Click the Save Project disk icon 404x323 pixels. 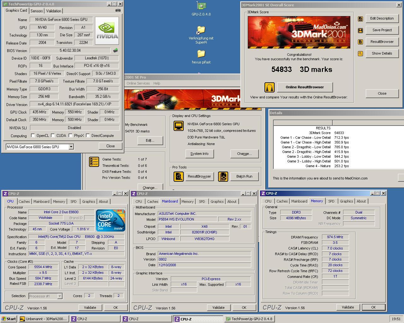[x=360, y=30]
